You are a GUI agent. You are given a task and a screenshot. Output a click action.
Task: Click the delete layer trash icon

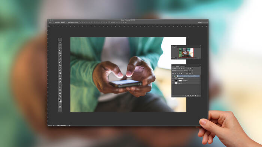click(198, 96)
